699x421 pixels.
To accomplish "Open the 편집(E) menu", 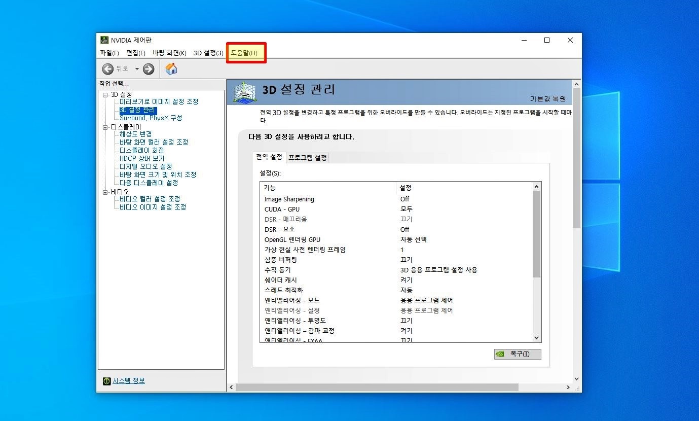I will [x=136, y=53].
